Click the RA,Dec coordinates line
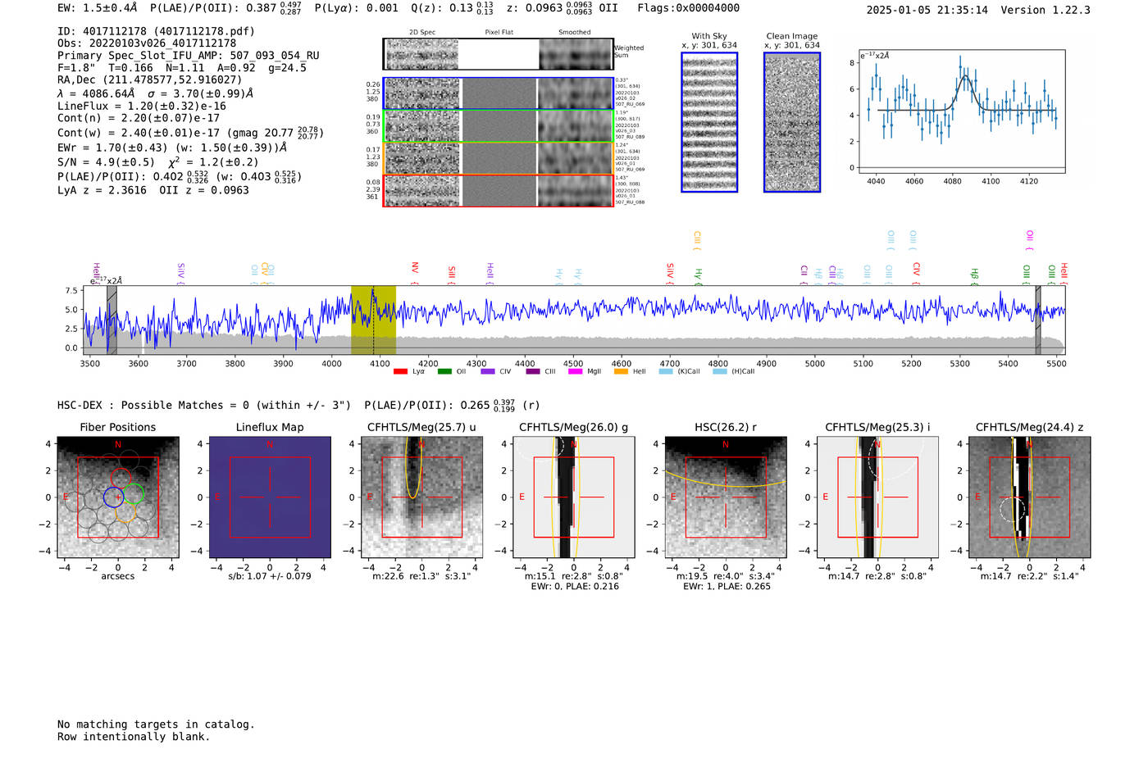The width and height of the screenshot is (1148, 781). coord(150,79)
